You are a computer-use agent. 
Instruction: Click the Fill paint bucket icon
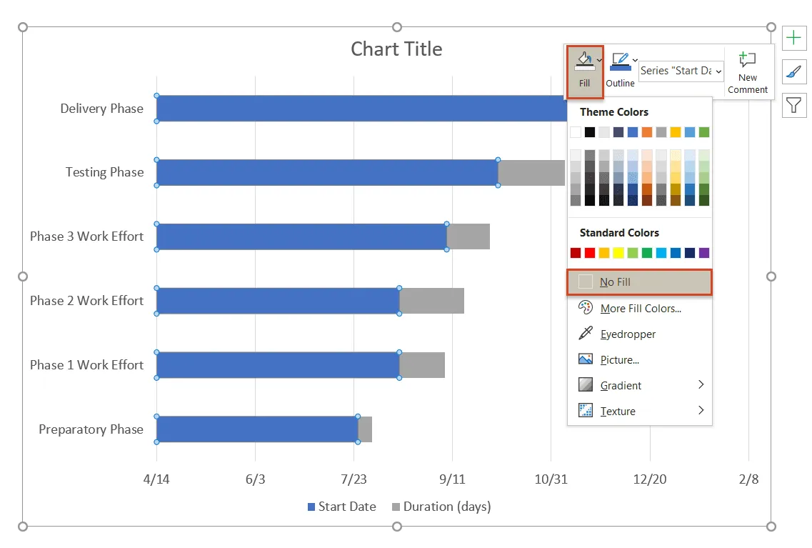584,64
